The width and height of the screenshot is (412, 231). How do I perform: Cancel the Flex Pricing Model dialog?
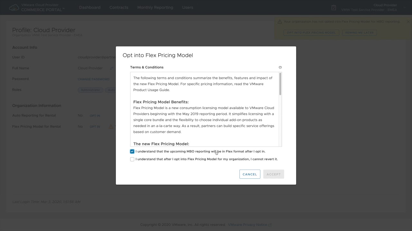(250, 174)
